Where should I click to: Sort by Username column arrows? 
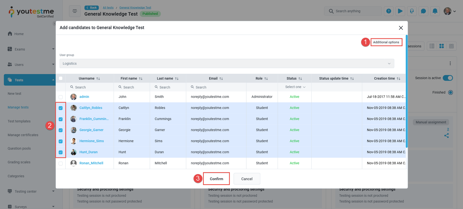point(98,79)
